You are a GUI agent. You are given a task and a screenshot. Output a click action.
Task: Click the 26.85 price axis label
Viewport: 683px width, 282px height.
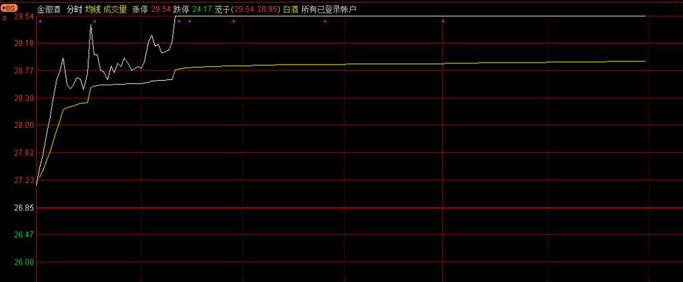[24, 208]
